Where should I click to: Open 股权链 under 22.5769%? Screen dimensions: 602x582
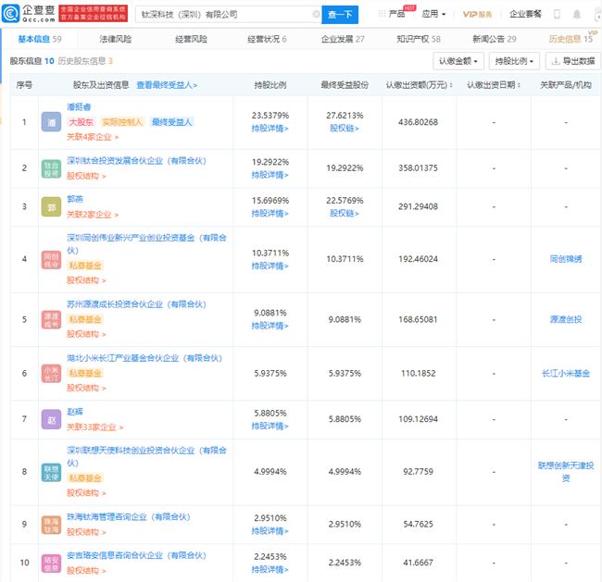345,214
